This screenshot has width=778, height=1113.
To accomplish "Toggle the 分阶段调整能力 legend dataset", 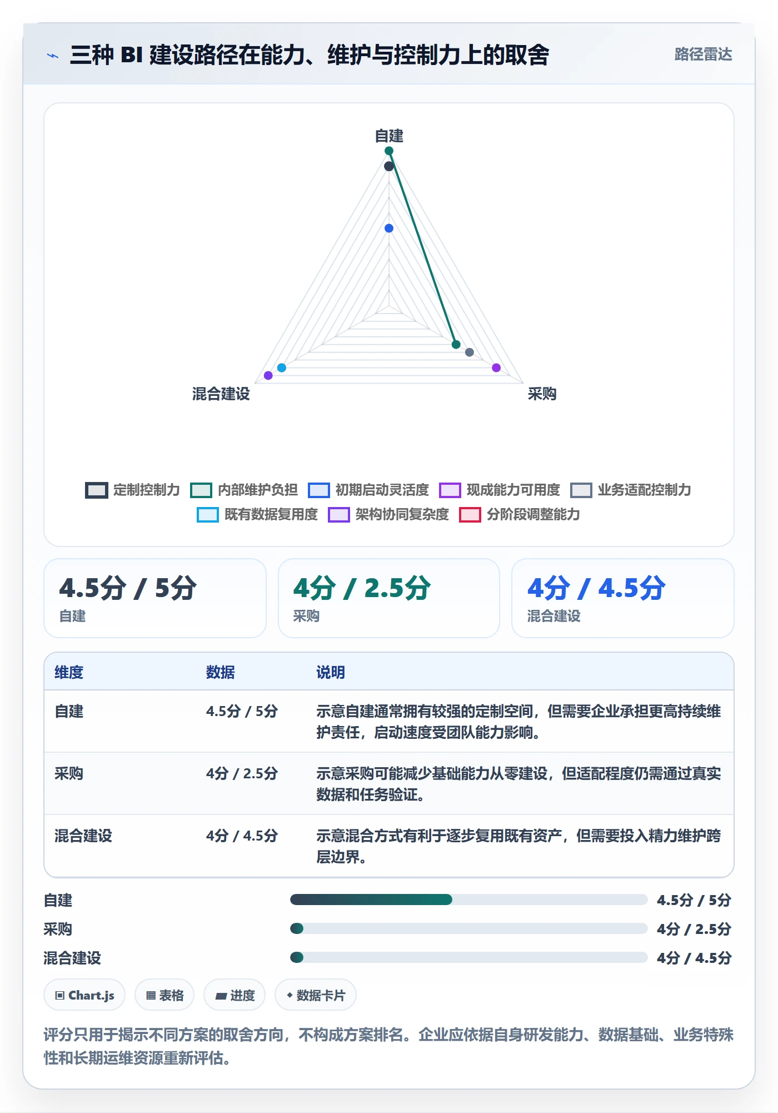I will (x=520, y=514).
